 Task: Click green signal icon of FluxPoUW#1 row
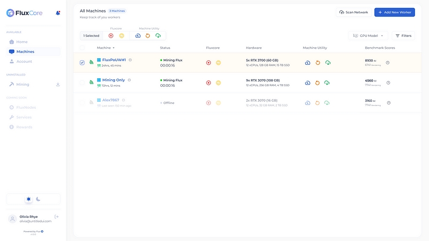[x=91, y=62]
